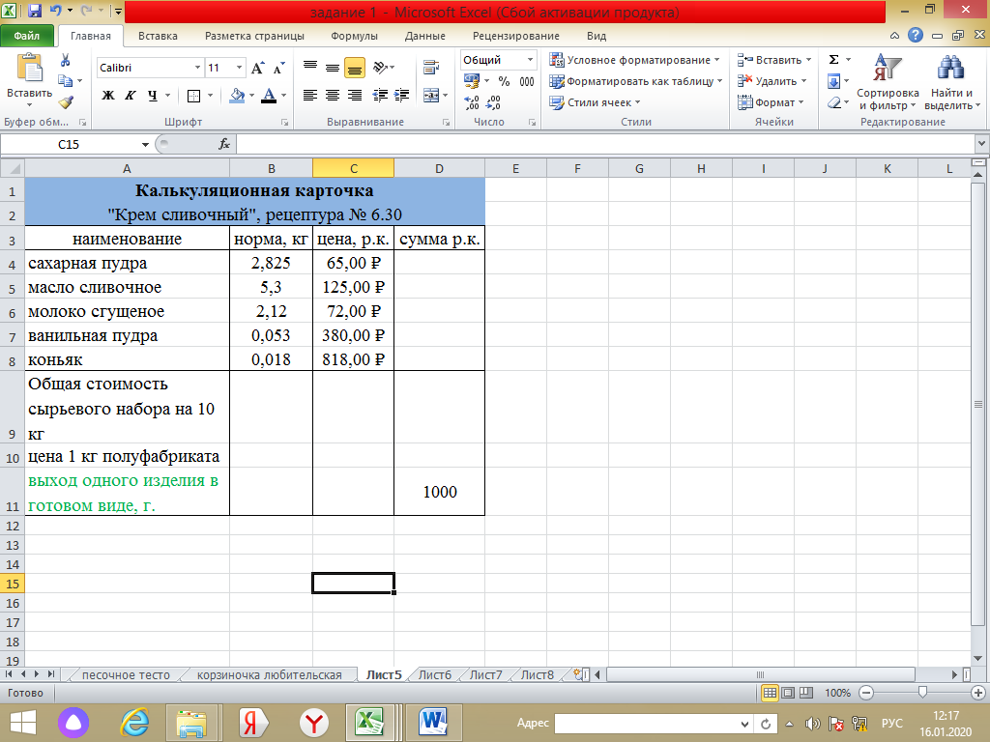
Task: Open Условное форматирование button
Action: 634,60
